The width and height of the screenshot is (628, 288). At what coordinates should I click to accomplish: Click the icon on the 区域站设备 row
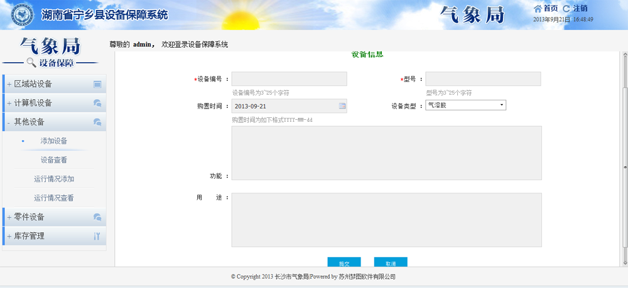[x=97, y=84]
